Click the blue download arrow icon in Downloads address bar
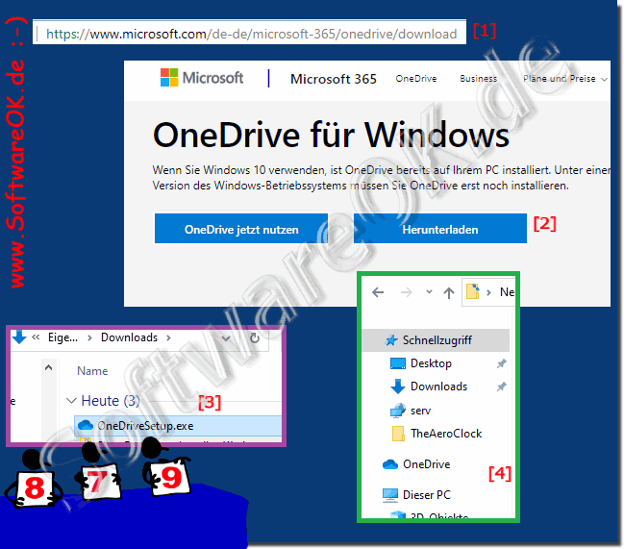This screenshot has width=624, height=549. click(19, 337)
